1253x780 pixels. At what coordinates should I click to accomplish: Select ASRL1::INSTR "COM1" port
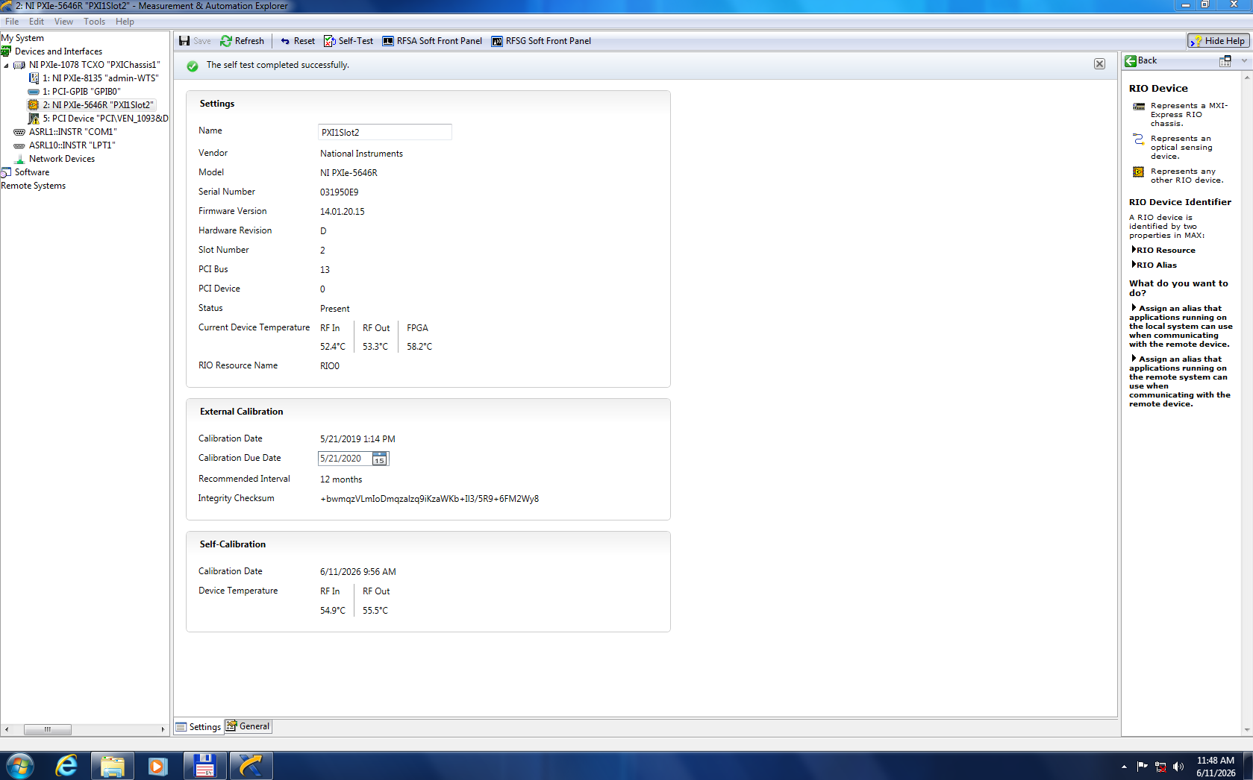tap(72, 132)
